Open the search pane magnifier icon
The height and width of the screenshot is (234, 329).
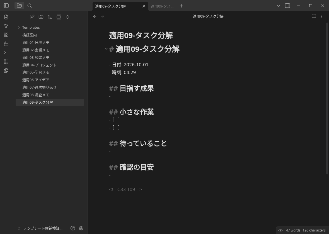(x=30, y=6)
